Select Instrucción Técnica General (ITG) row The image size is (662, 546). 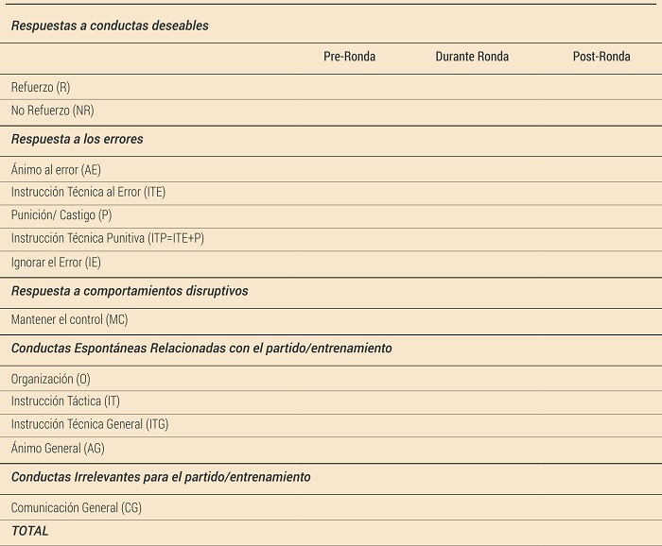click(90, 424)
